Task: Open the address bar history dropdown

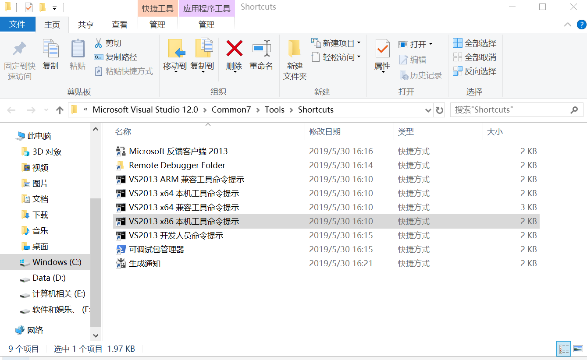Action: click(428, 110)
